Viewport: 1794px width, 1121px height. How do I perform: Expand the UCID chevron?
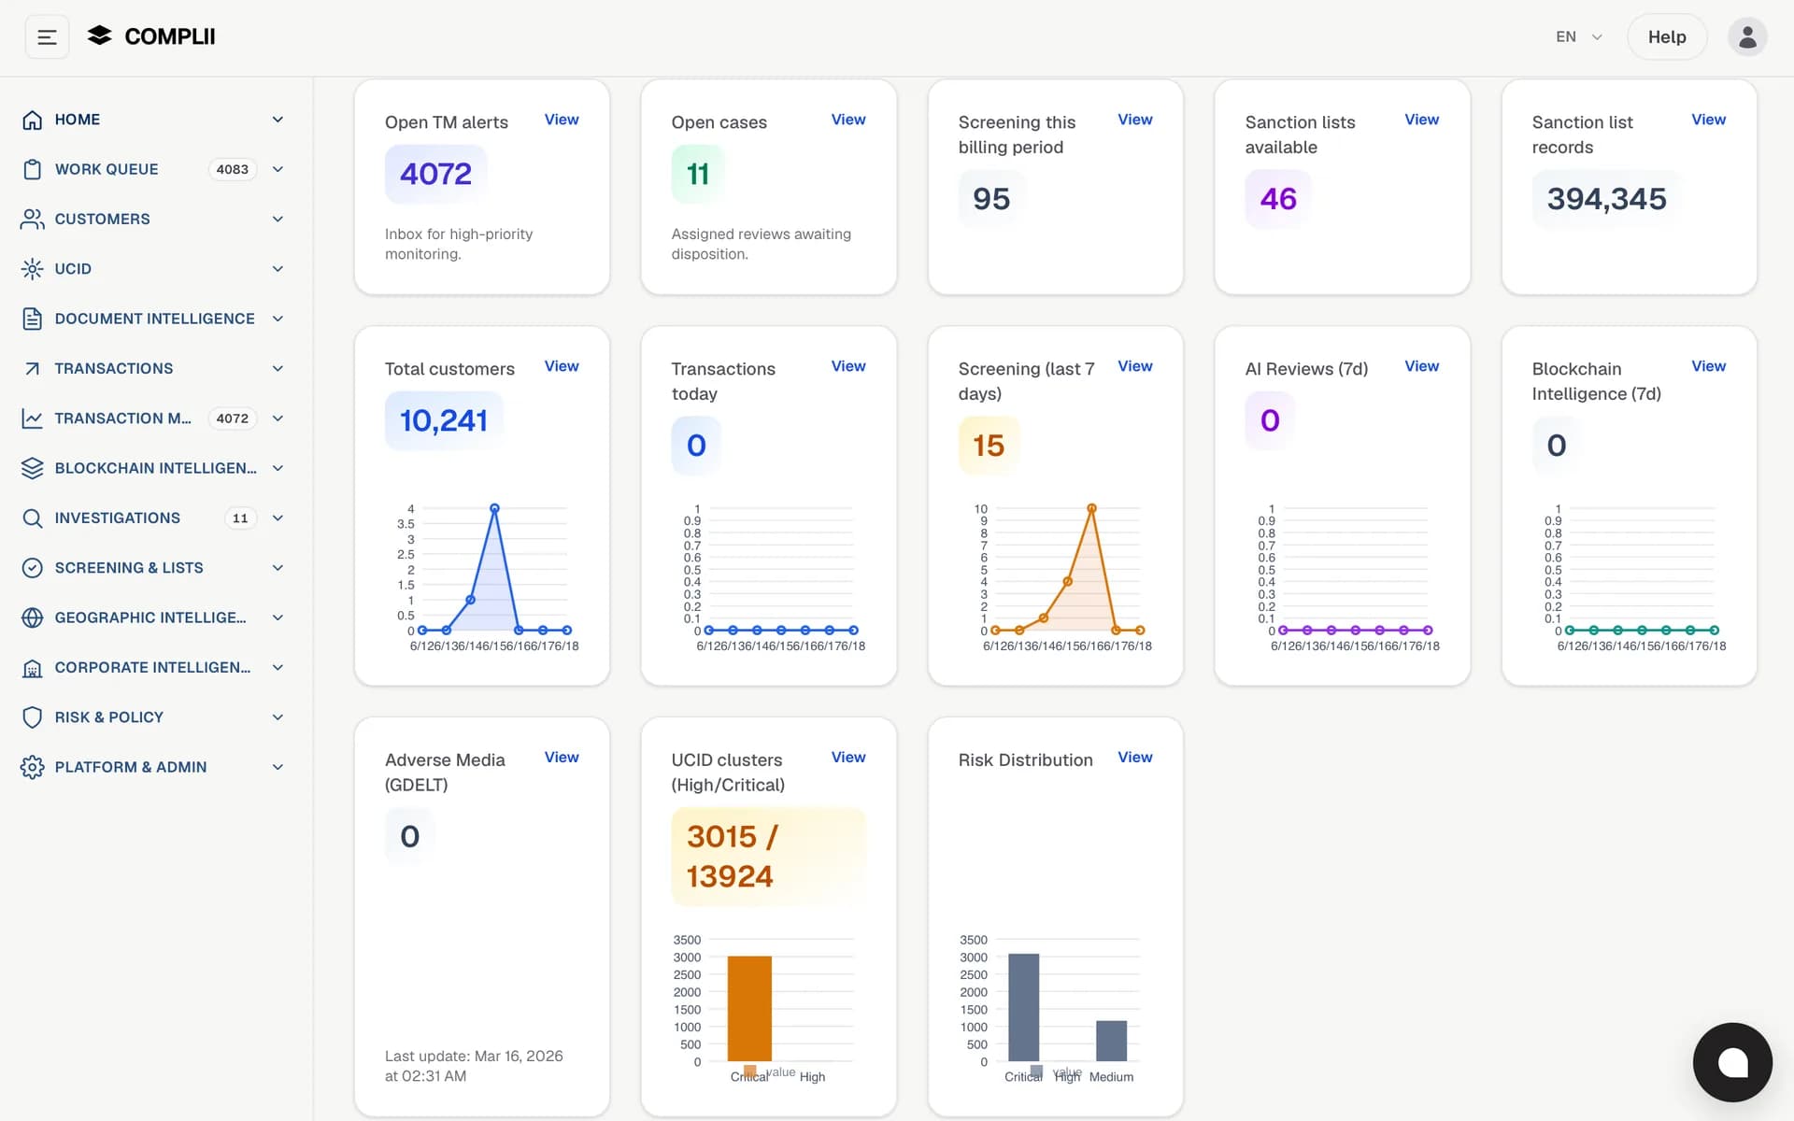click(278, 269)
